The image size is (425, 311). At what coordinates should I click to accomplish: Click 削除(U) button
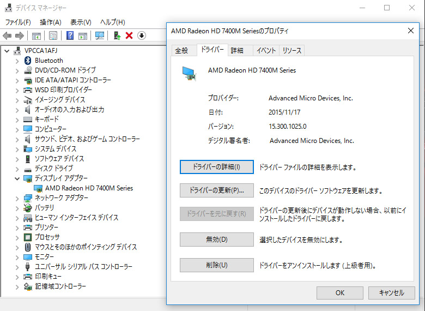click(x=216, y=265)
